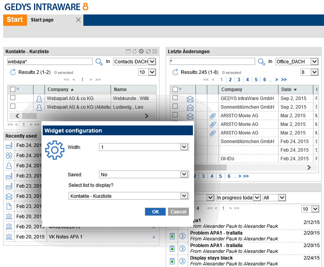Viewport: 324px width, 267px height.
Task: Open the Display stays black task
Action: pos(211,258)
